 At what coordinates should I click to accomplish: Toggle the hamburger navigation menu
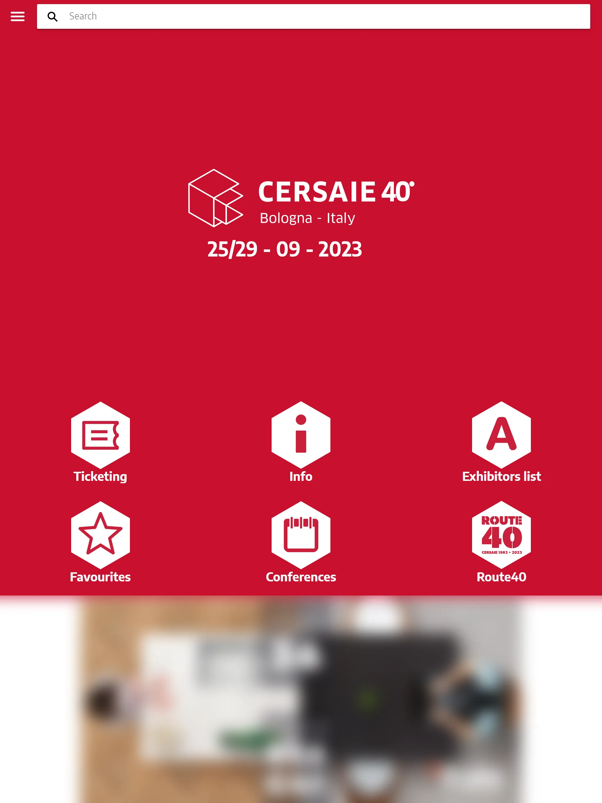17,16
